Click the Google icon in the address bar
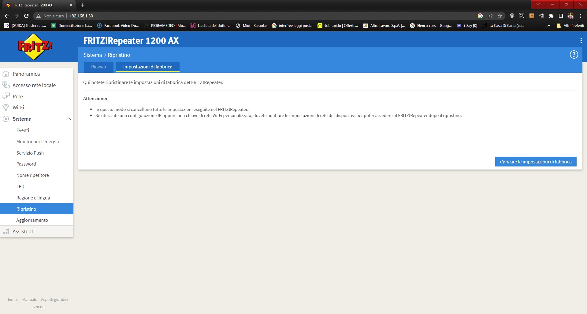587x314 pixels. click(x=480, y=16)
